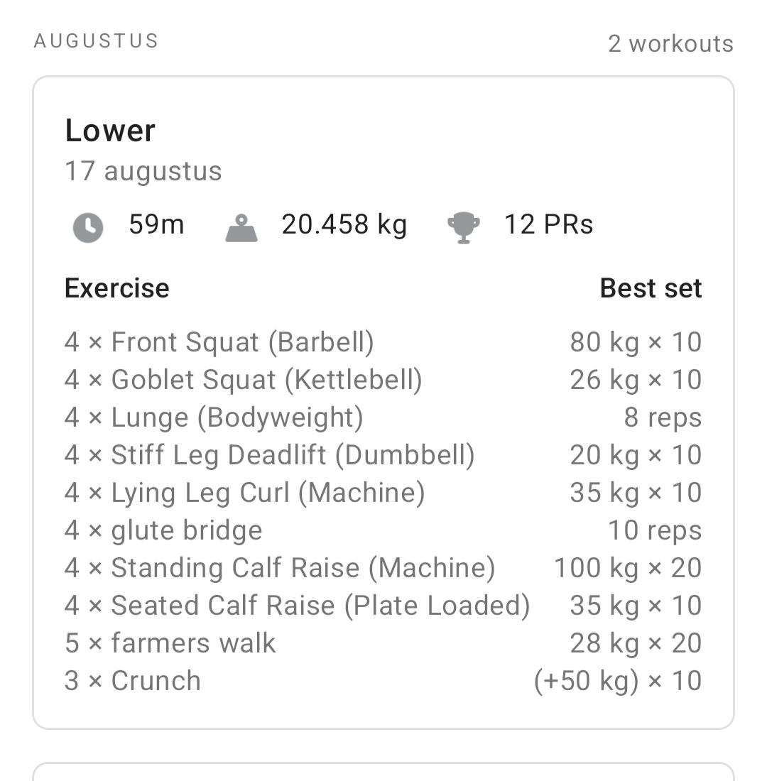Click the clock duration icon
Screen dimensions: 767x781
[88, 227]
